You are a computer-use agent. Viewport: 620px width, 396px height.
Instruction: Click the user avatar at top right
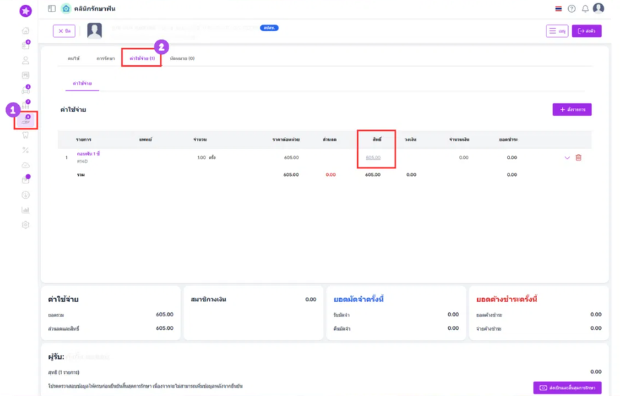tap(598, 9)
